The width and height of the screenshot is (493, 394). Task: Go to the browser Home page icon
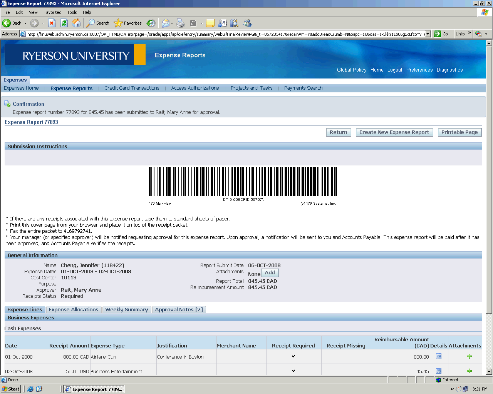[77, 23]
